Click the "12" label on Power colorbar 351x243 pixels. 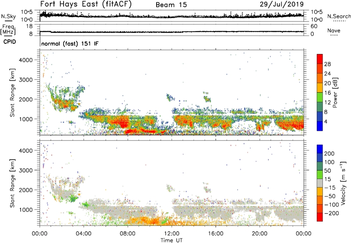tap(327, 103)
